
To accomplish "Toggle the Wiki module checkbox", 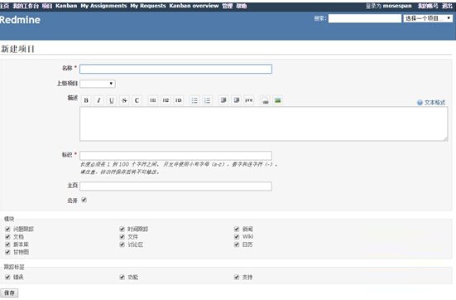I will click(237, 236).
